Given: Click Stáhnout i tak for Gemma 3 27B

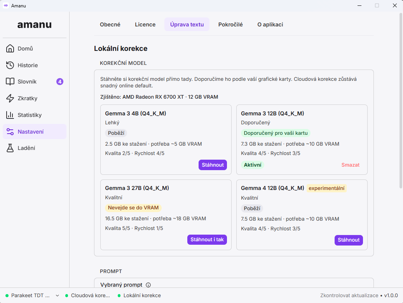Looking at the screenshot, I should (x=207, y=240).
